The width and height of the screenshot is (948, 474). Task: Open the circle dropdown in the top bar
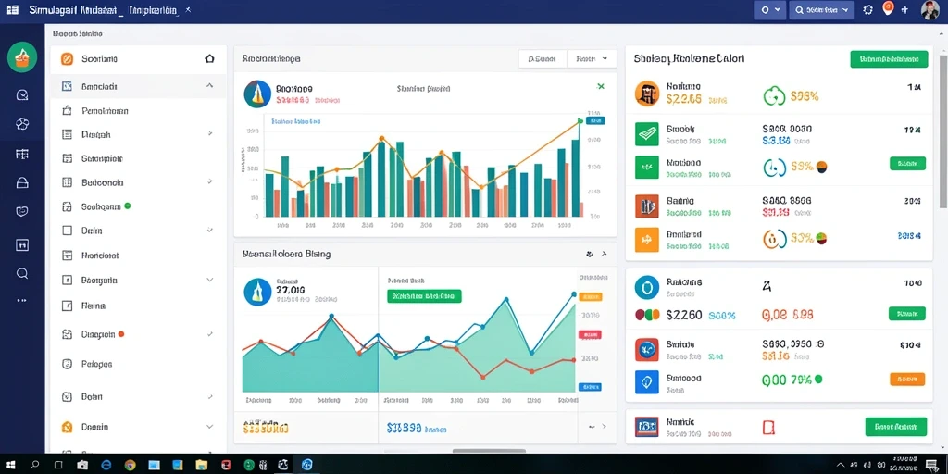[770, 9]
